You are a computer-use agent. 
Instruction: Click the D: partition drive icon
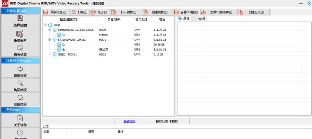click(x=59, y=44)
